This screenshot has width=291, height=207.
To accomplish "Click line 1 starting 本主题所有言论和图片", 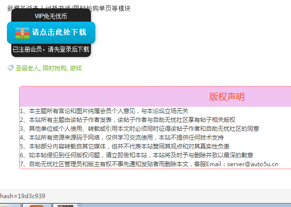I will (104, 111).
